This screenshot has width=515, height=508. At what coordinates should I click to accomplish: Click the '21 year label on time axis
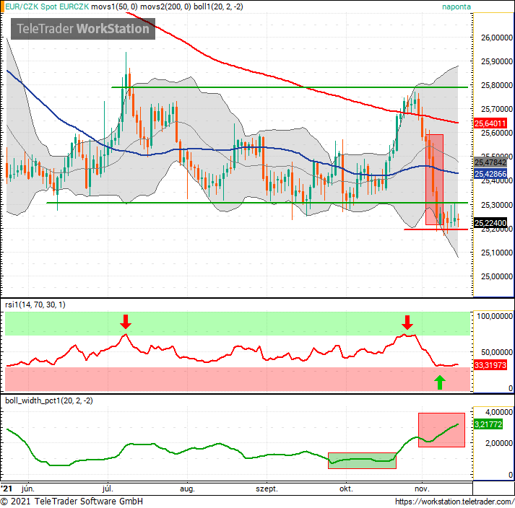tap(7, 489)
